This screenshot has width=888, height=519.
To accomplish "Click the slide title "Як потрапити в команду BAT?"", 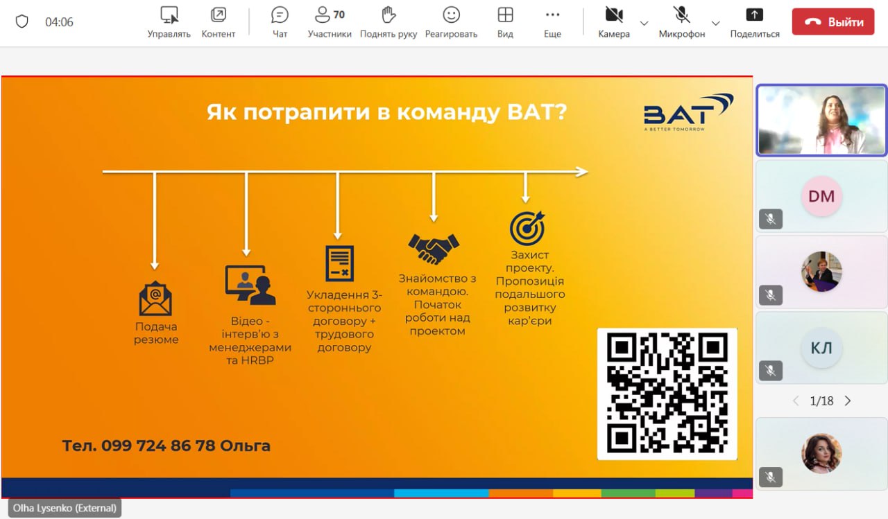I will [386, 112].
